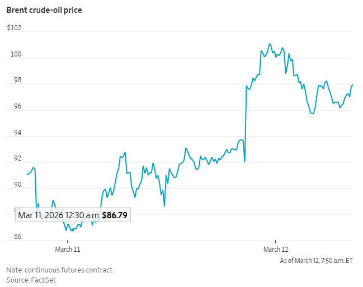Image resolution: width=363 pixels, height=287 pixels.
Task: Click the 98 y-axis label
Action: (x=11, y=80)
